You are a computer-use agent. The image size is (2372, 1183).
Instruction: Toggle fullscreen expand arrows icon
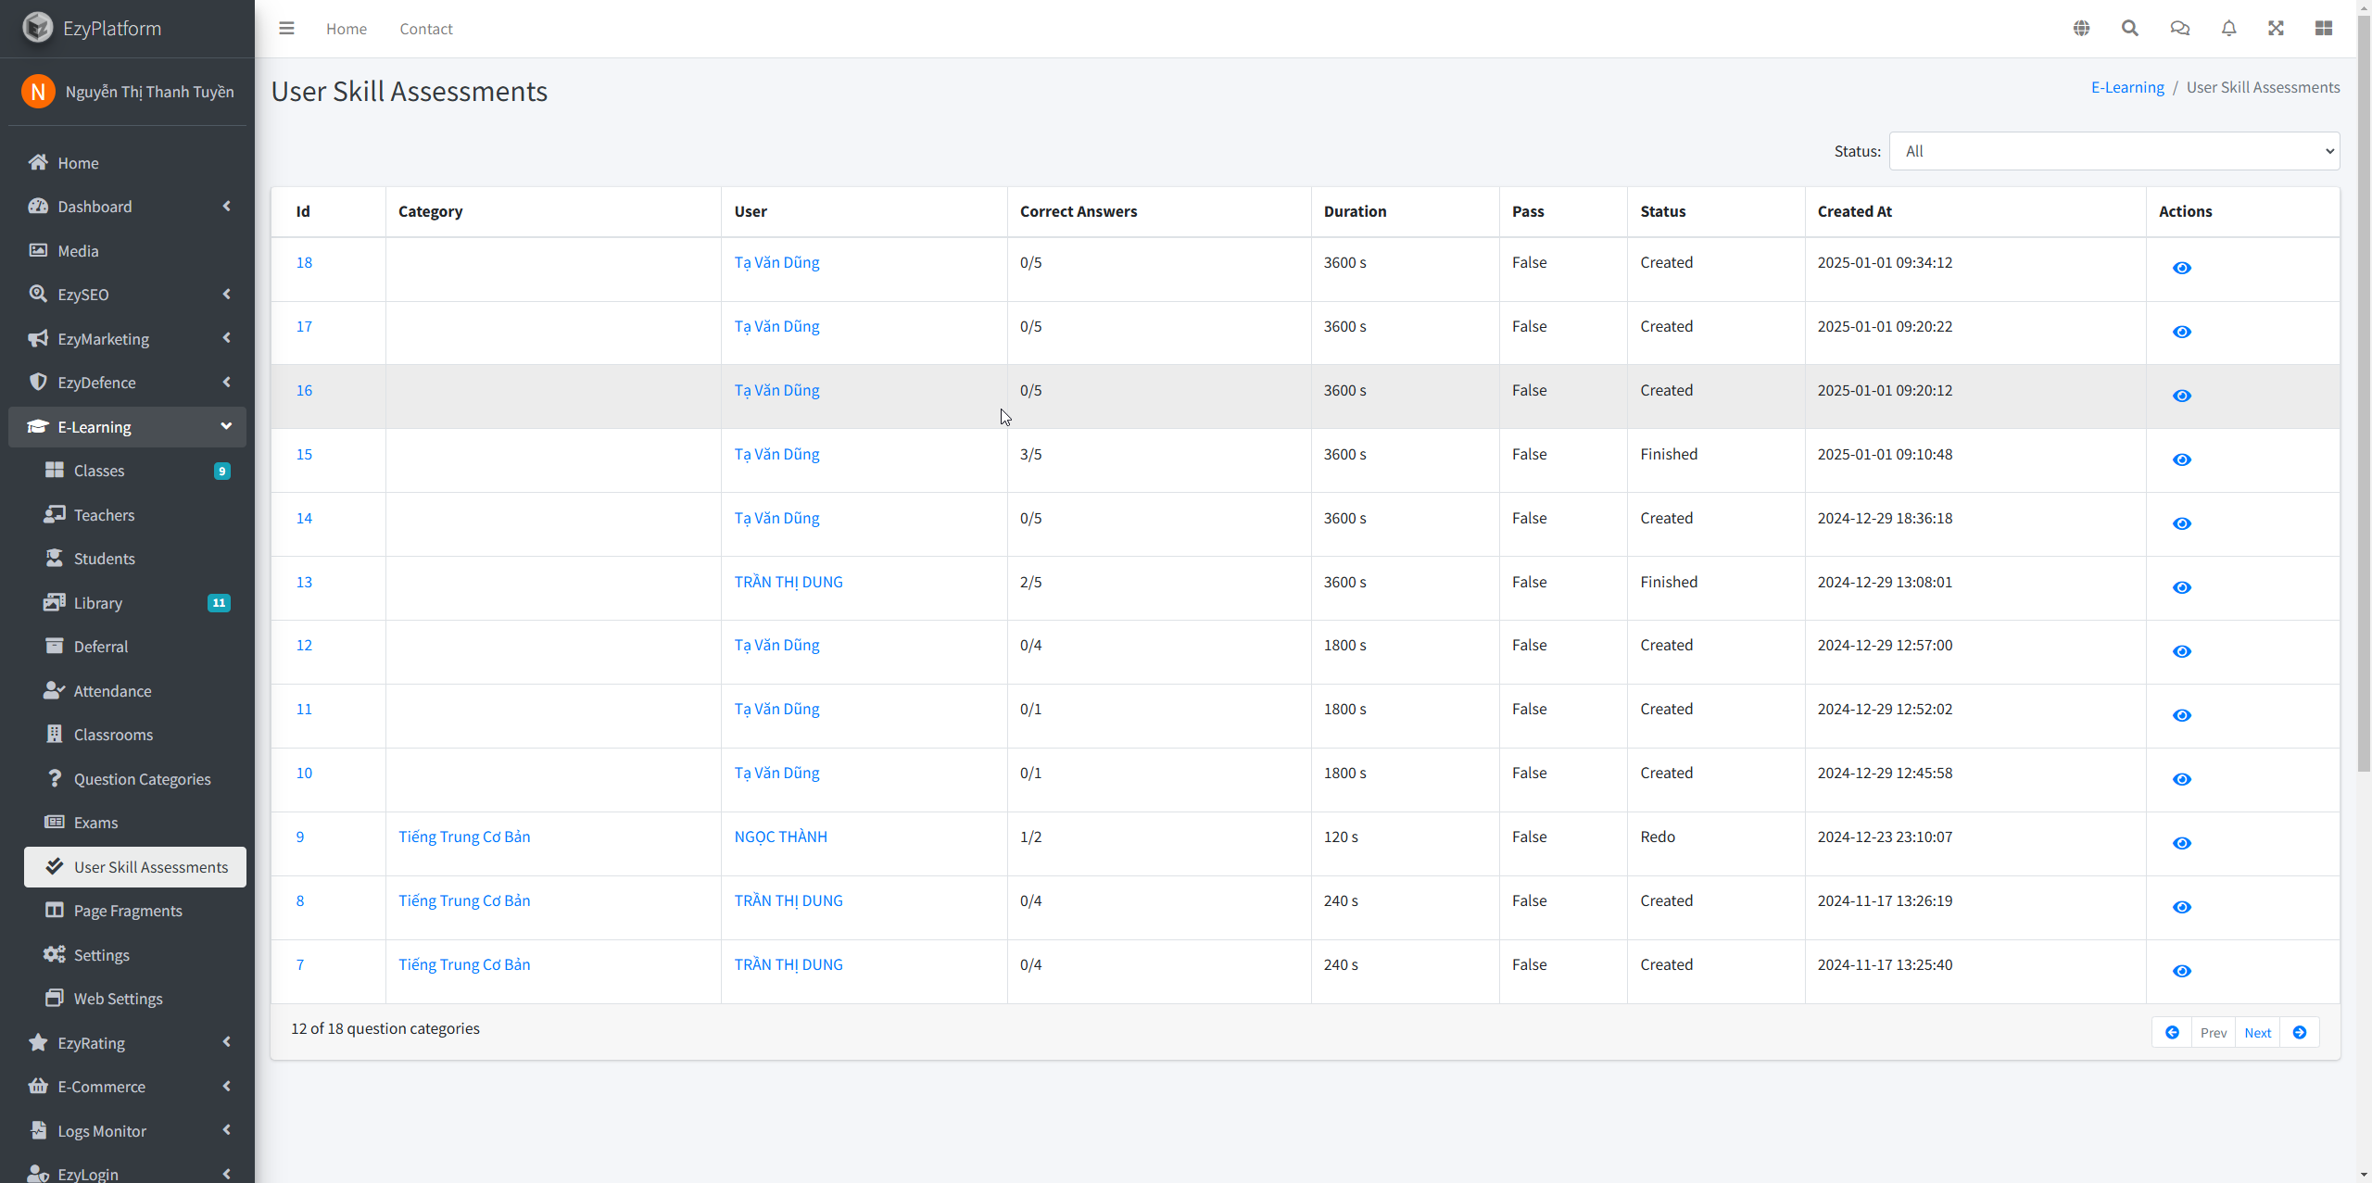point(2276,29)
